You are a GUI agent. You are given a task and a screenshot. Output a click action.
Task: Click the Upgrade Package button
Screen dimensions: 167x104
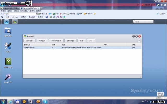(42, 41)
